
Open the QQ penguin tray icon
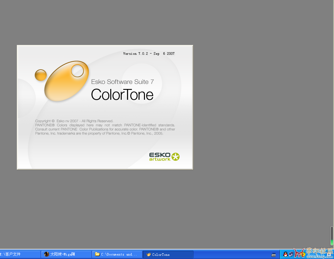click(x=285, y=254)
